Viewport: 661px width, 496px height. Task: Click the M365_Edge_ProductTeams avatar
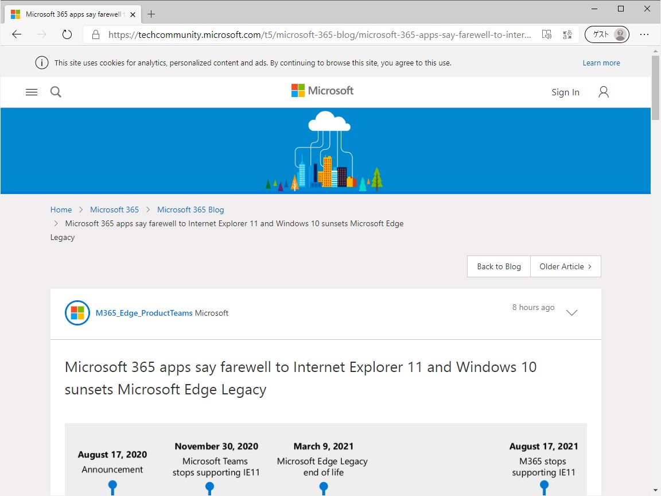coord(77,313)
